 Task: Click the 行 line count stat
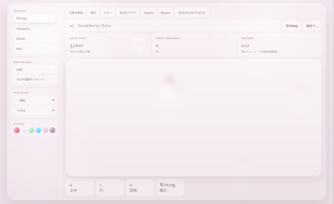click(110, 187)
